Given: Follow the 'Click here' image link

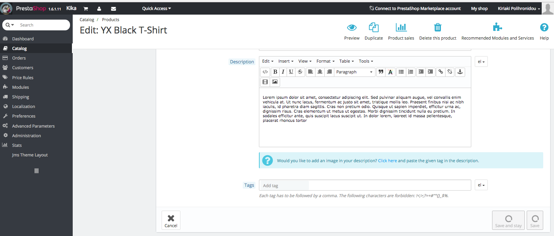Looking at the screenshot, I should (x=387, y=161).
